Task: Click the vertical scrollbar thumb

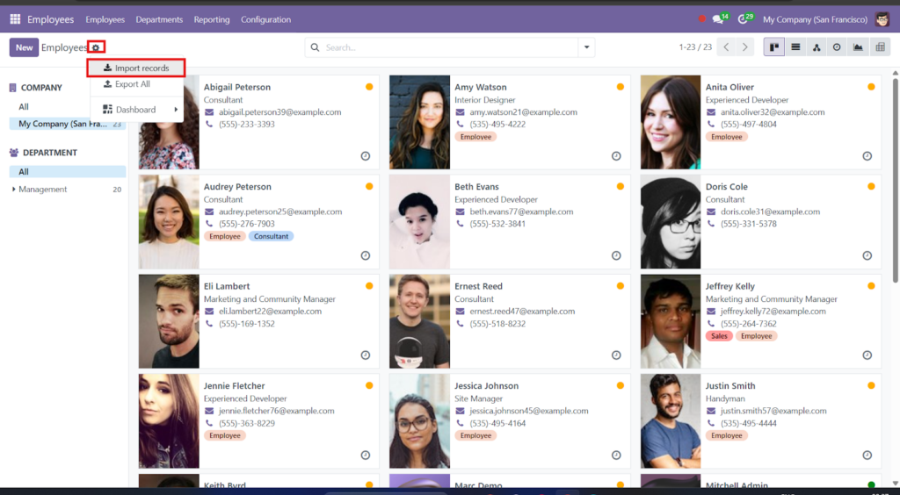Action: point(895,181)
